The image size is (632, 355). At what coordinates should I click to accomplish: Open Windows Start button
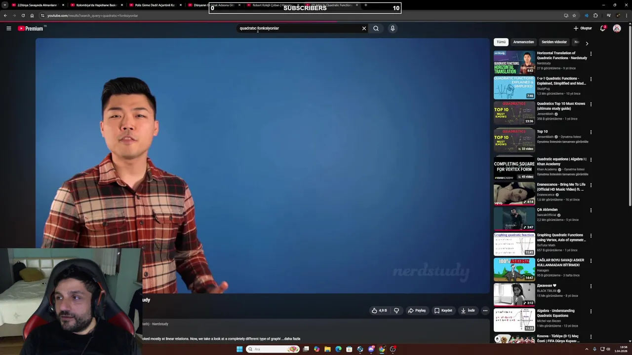coord(239,349)
